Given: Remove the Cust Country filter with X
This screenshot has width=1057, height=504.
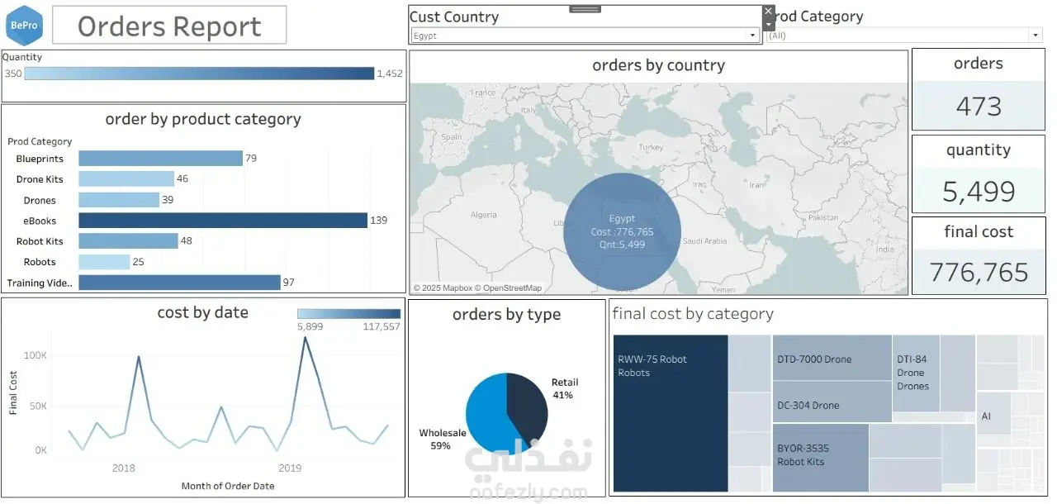Looking at the screenshot, I should [769, 11].
